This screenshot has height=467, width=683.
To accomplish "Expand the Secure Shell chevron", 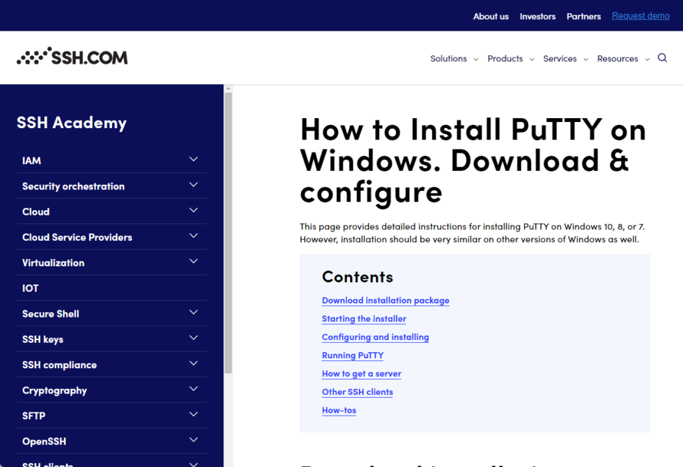I will (193, 312).
